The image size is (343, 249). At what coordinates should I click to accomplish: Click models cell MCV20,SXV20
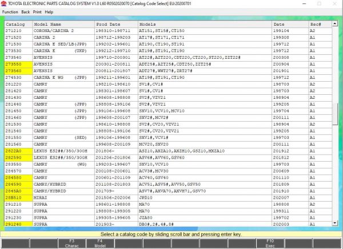[154, 144]
